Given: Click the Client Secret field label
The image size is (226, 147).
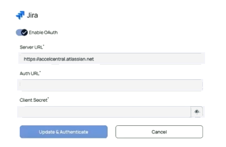Looking at the screenshot, I should 34,100.
